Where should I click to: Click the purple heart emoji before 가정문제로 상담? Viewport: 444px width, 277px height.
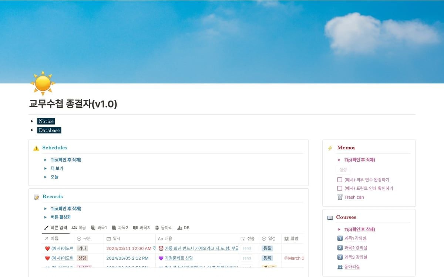[x=161, y=258]
